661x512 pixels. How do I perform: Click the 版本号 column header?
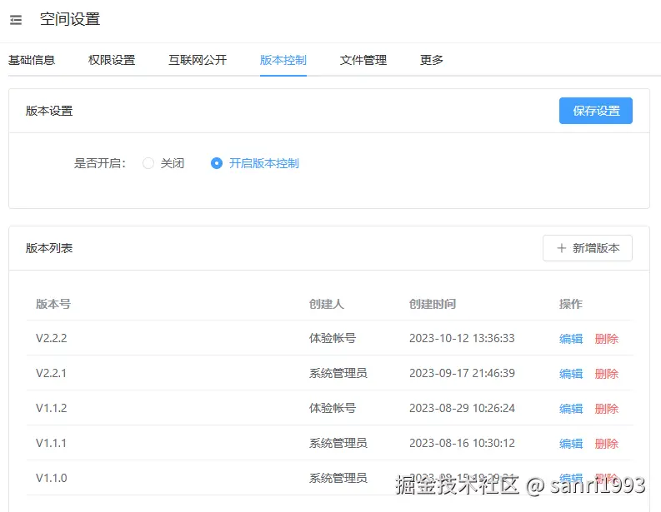(53, 304)
